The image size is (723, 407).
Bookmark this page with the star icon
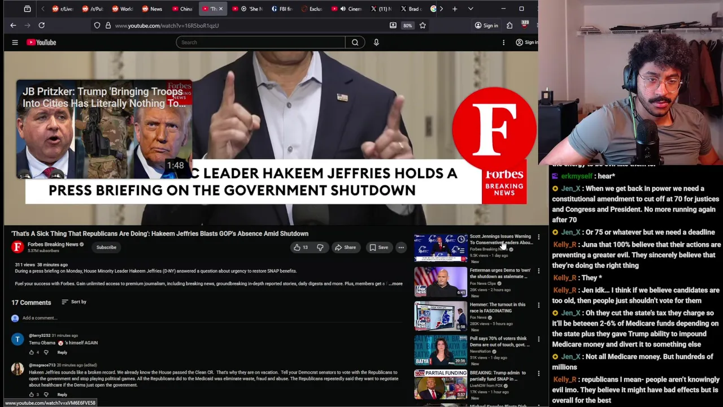423,25
